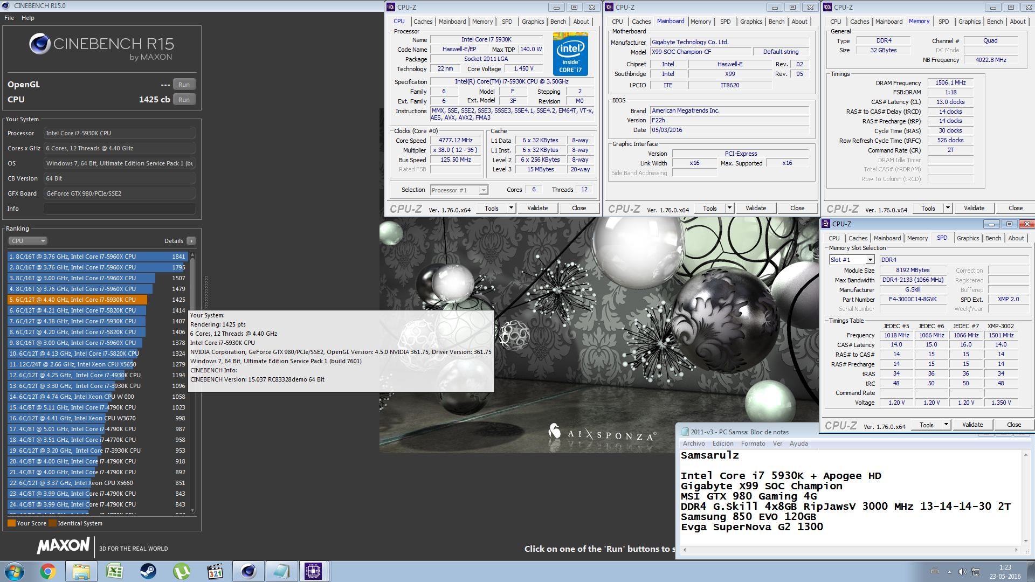
Task: Select ranking row 11 Xeon X5650
Action: coord(97,364)
